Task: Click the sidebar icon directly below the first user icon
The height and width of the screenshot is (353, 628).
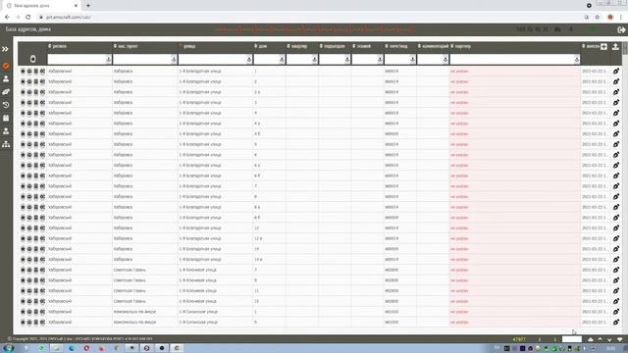Action: (x=6, y=92)
